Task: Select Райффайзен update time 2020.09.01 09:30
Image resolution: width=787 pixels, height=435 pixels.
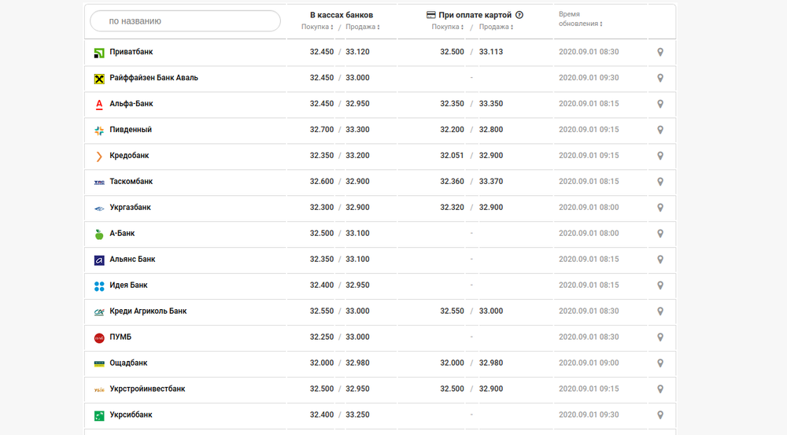Action: (589, 78)
